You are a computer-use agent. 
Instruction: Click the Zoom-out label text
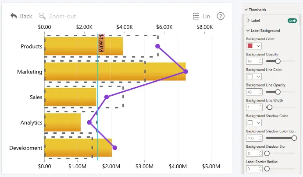tap(62, 16)
